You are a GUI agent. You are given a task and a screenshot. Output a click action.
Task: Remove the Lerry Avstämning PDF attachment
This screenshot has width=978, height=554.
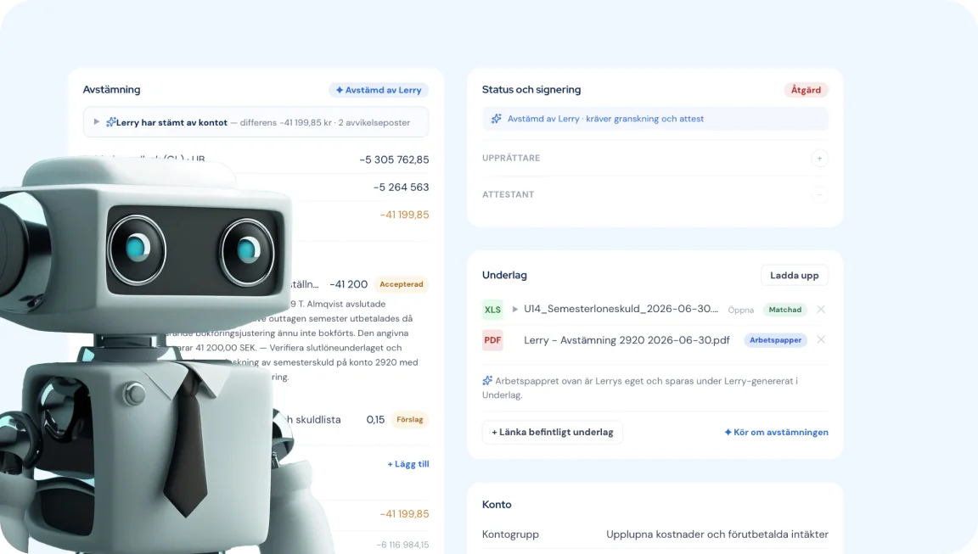coord(821,339)
